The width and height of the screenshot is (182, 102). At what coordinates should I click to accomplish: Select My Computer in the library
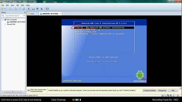point(12,20)
